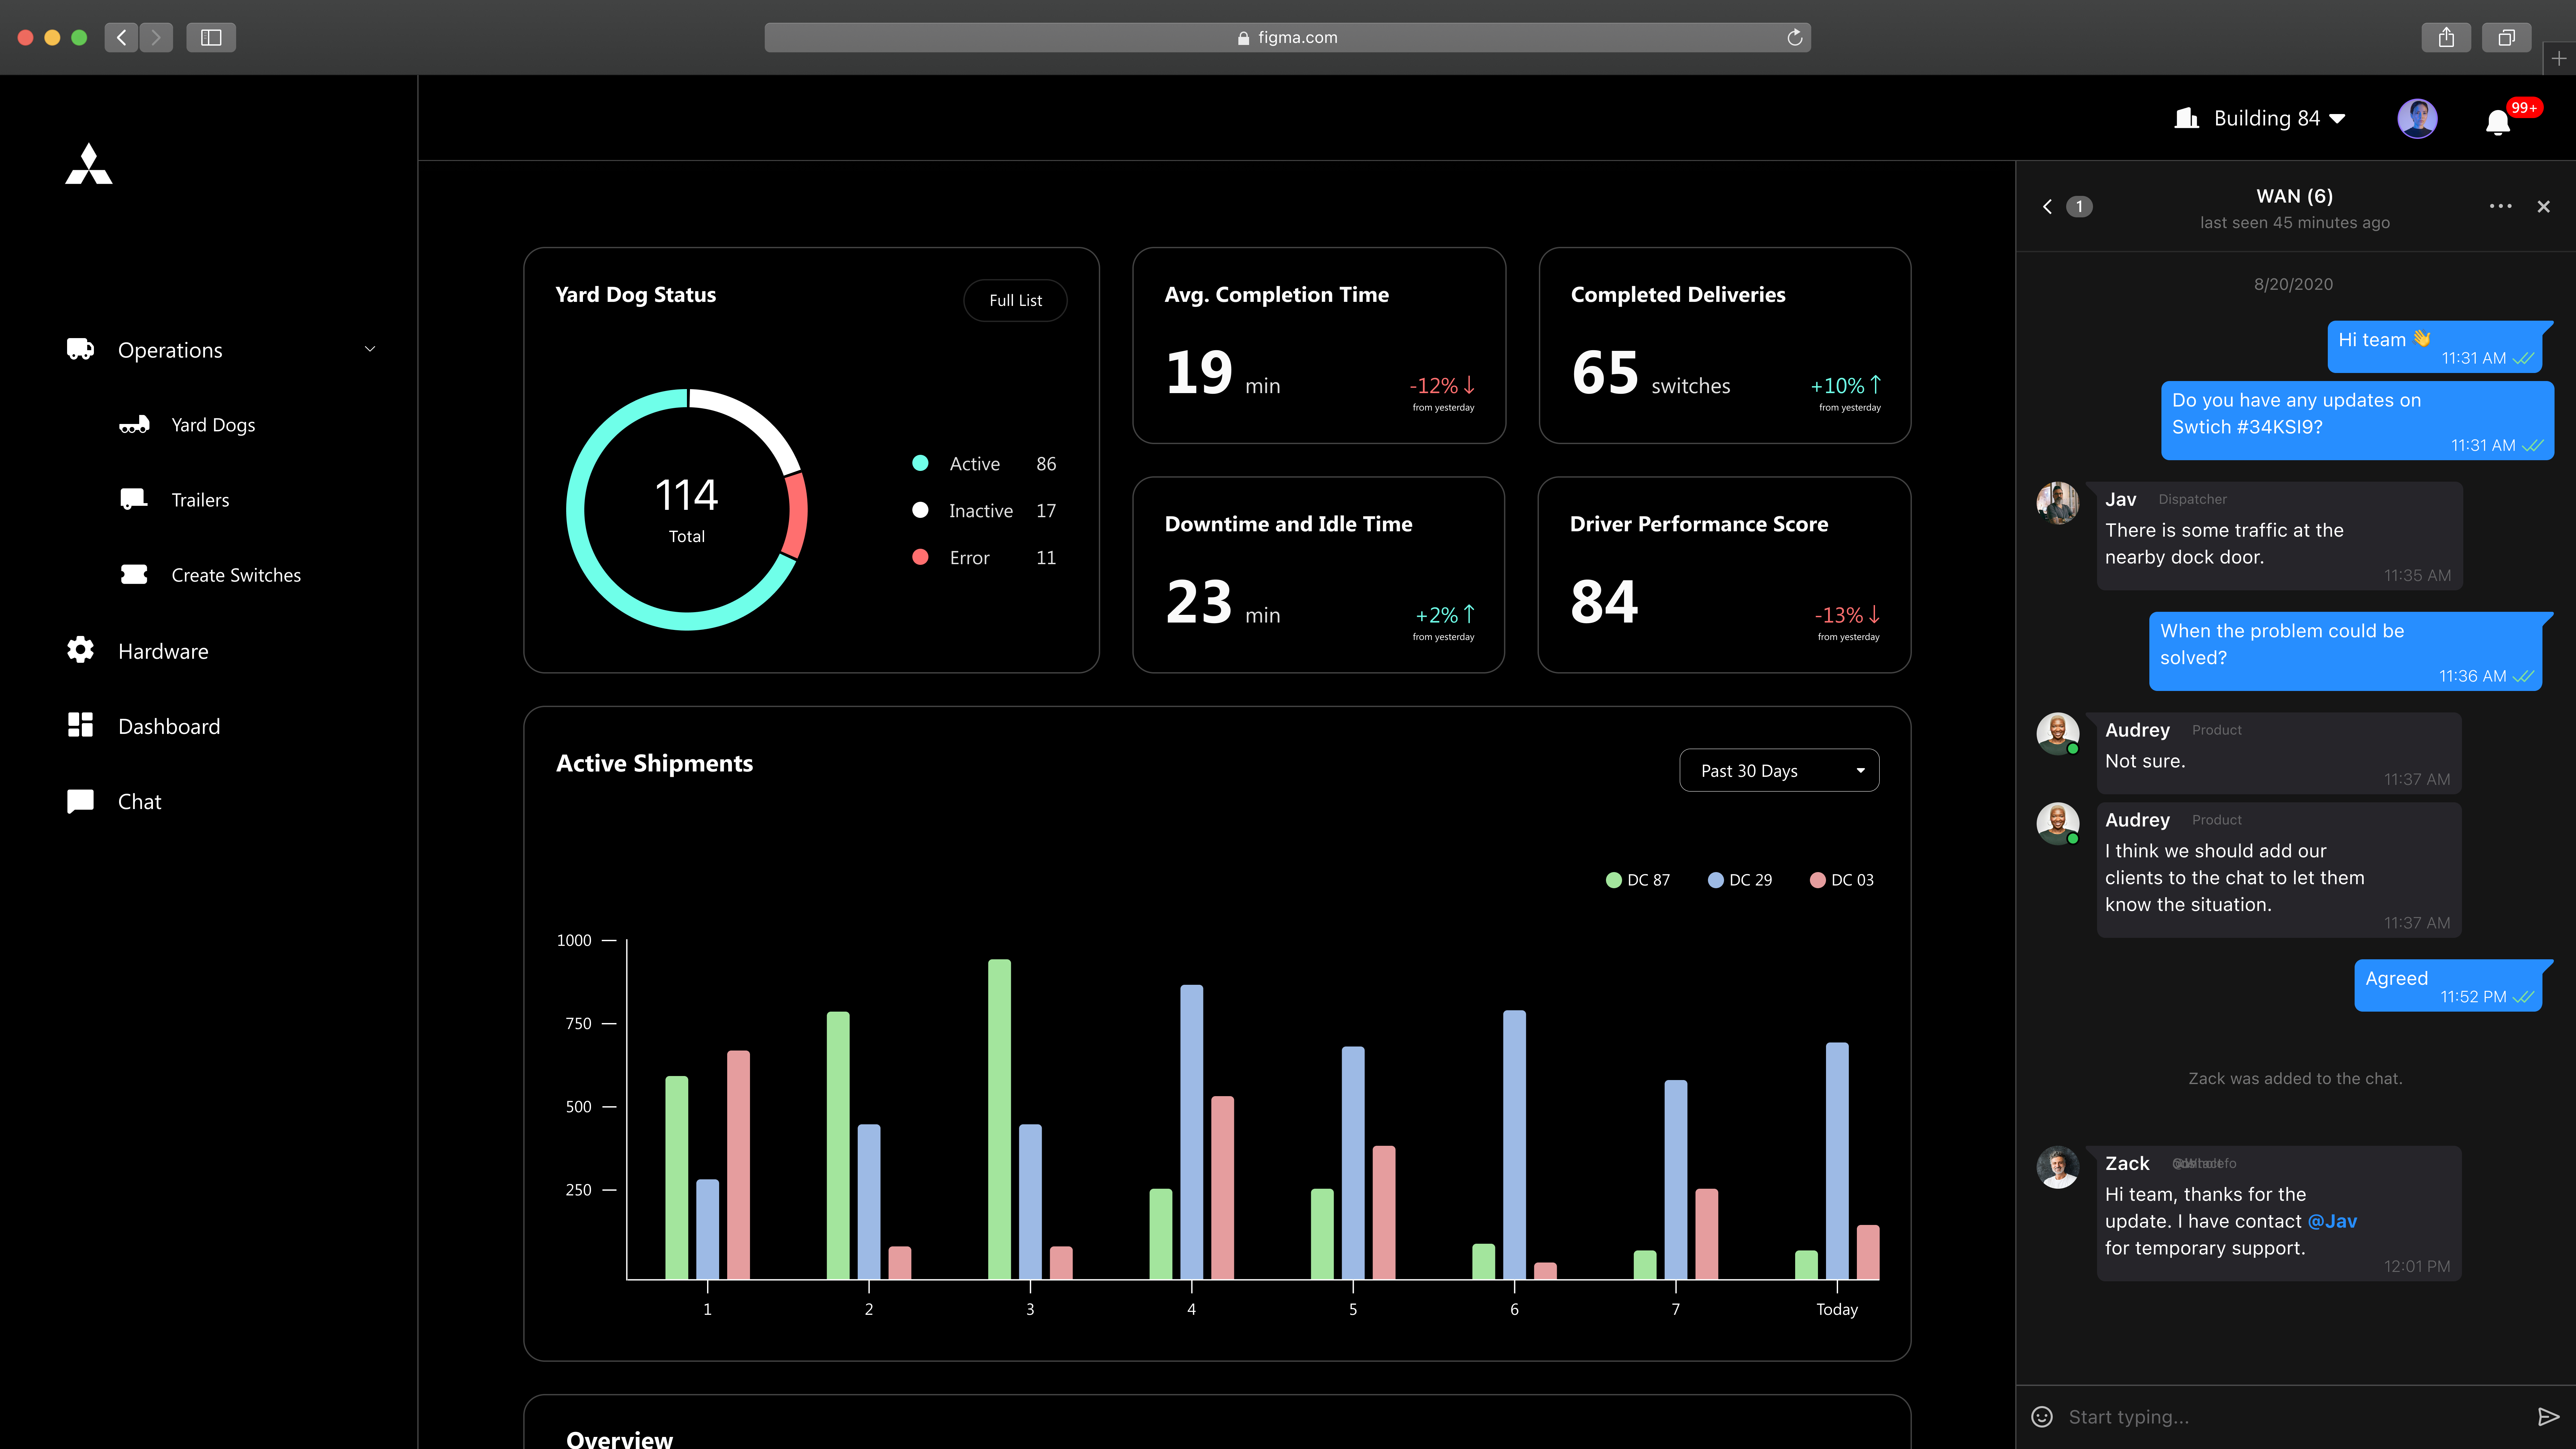Click the Chat bubble icon

tap(80, 801)
